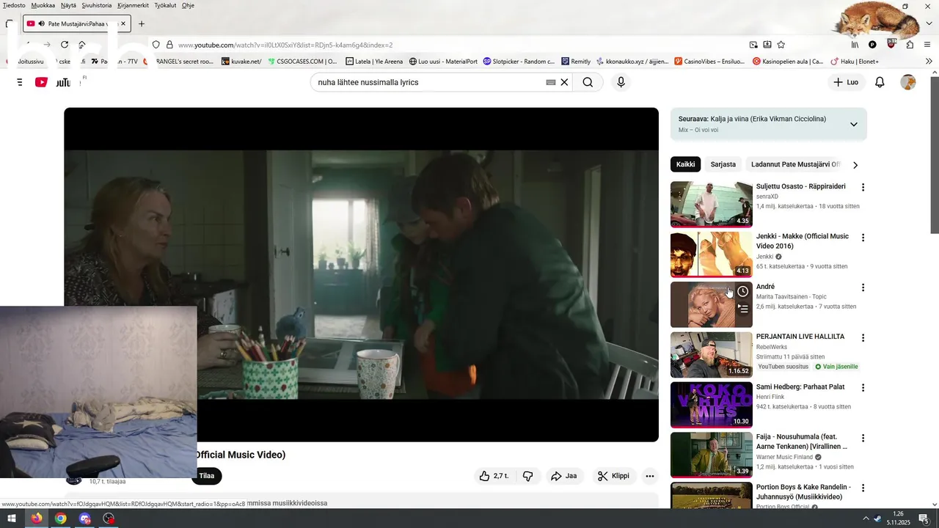
Task: Run the search with the magnifier button
Action: (x=588, y=82)
